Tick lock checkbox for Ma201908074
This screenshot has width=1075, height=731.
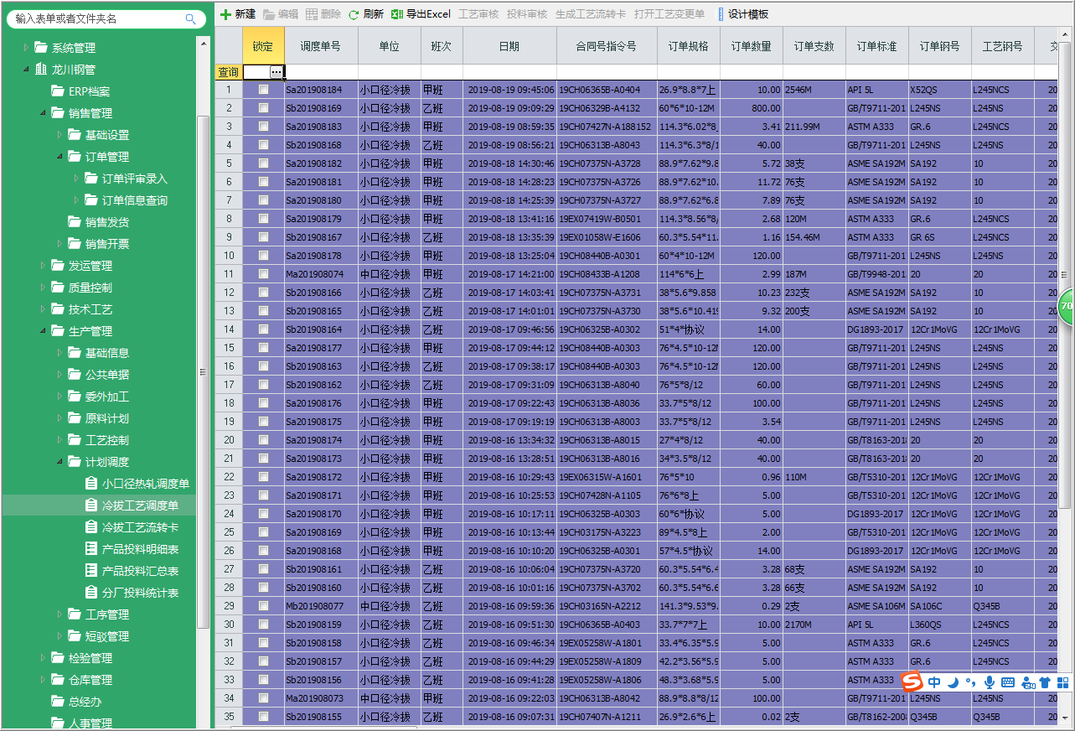(x=263, y=273)
